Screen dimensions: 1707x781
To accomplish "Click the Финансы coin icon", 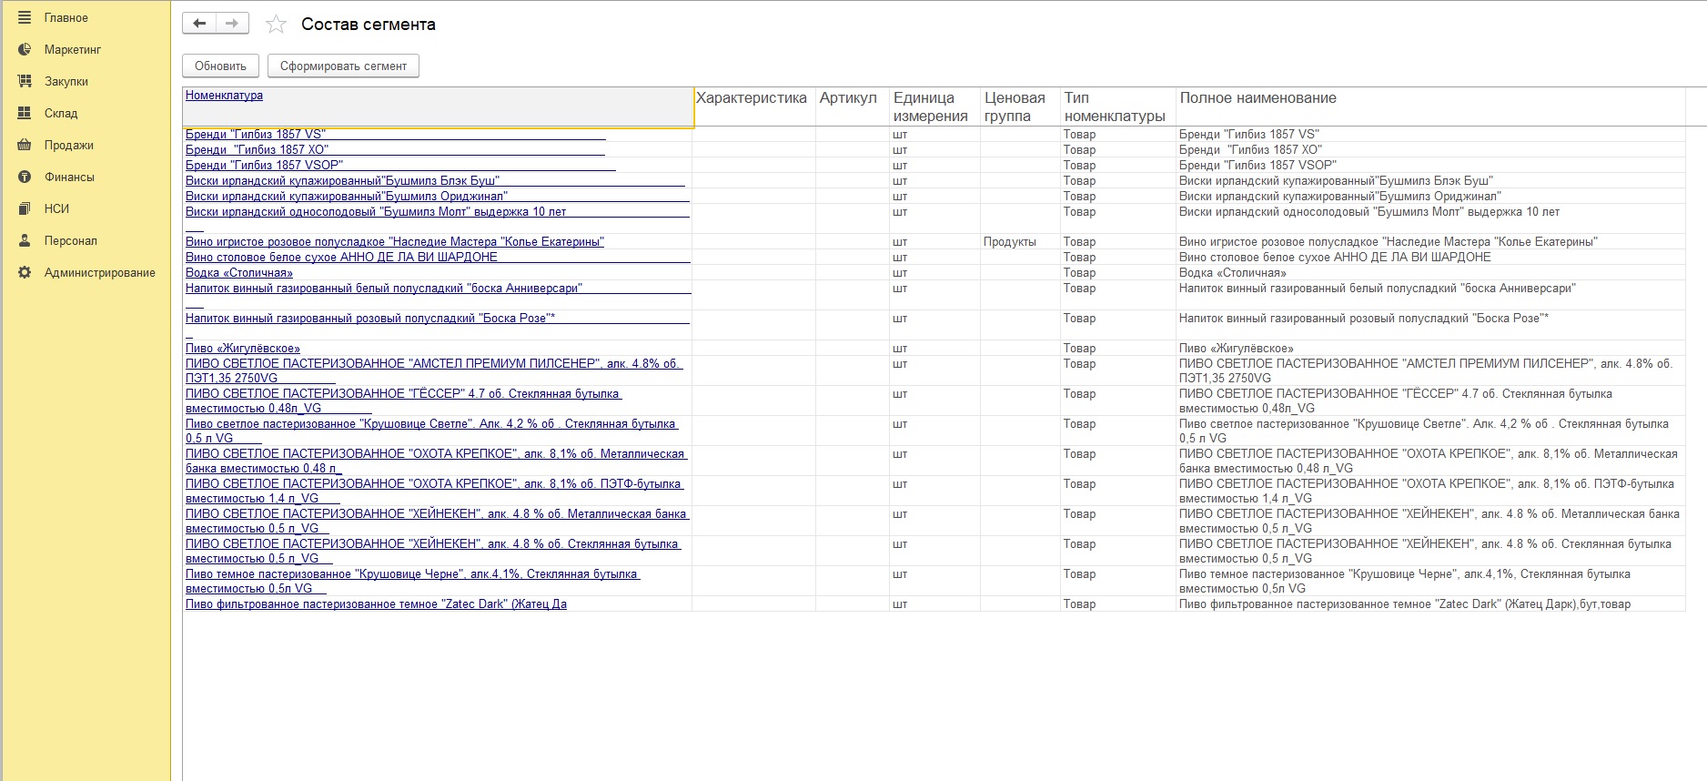I will [x=25, y=177].
